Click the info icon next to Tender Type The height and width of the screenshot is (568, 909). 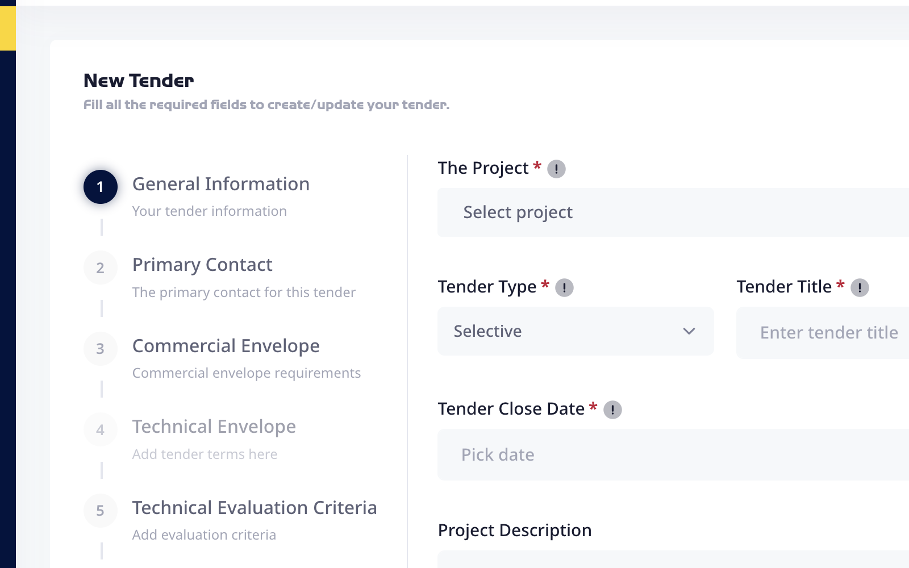tap(564, 288)
